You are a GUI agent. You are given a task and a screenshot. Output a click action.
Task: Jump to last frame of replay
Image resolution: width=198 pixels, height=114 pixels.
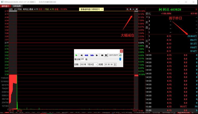point(106,55)
